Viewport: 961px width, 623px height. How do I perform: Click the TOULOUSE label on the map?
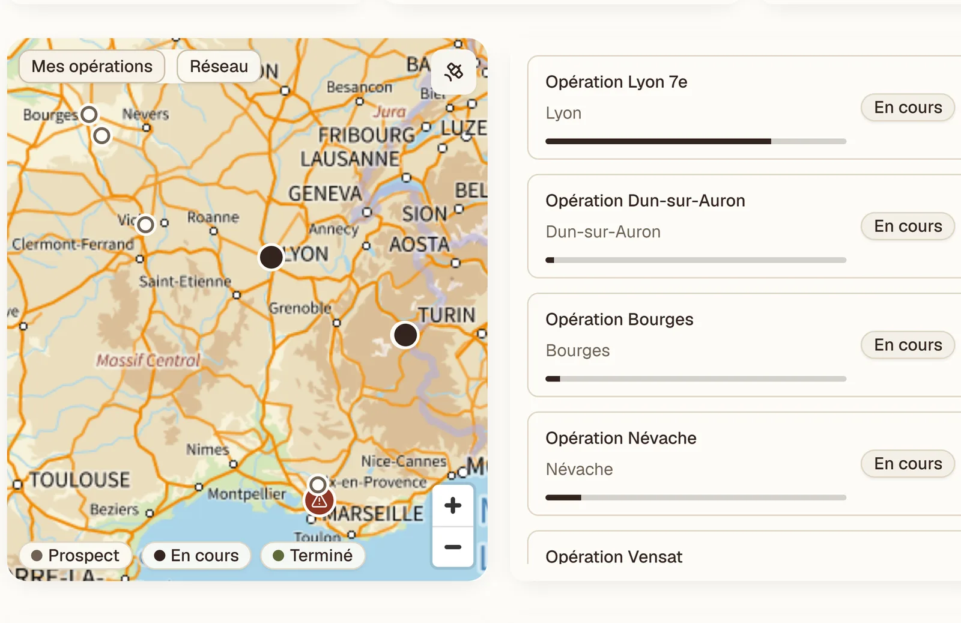coord(80,480)
